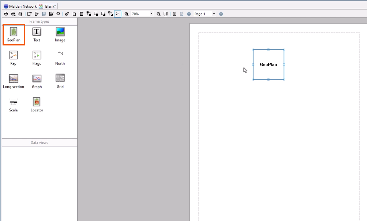Delete the selected frame using the trash icon

81,14
